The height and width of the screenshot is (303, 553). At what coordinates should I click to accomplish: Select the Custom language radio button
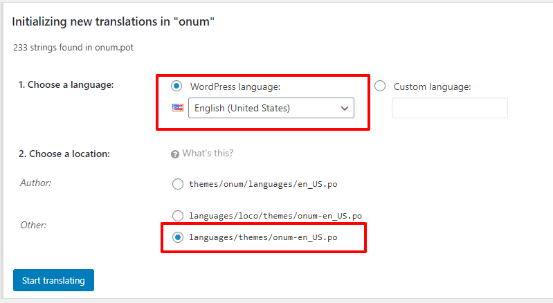380,86
